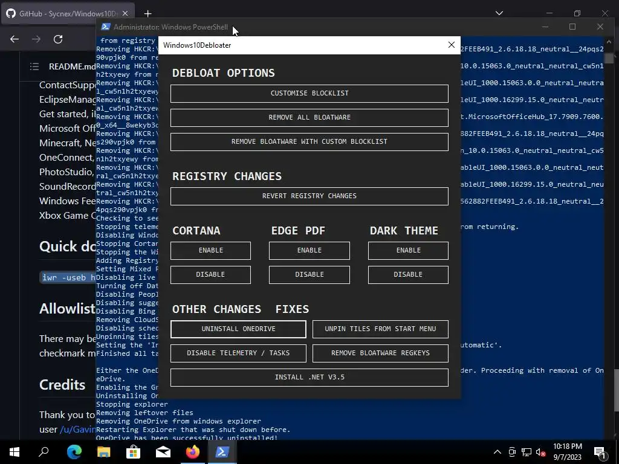Viewport: 619px width, 464px height.
Task: Open the network status tray icon
Action: coord(527,452)
